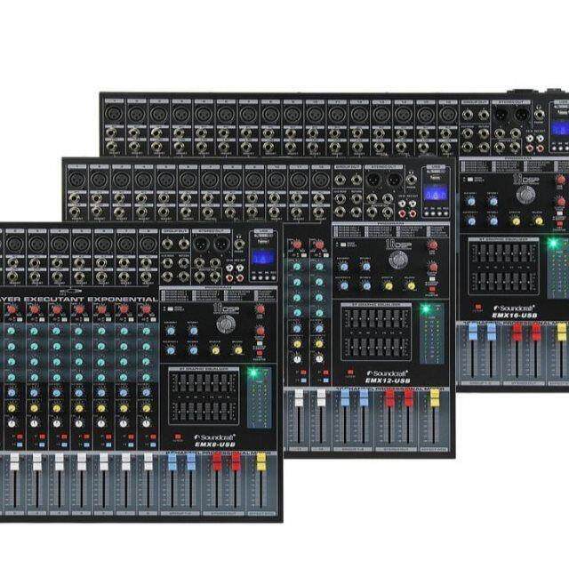Select the yellow fader on the EMX16-USB mixer
The height and width of the screenshot is (569, 569).
[x=561, y=333]
